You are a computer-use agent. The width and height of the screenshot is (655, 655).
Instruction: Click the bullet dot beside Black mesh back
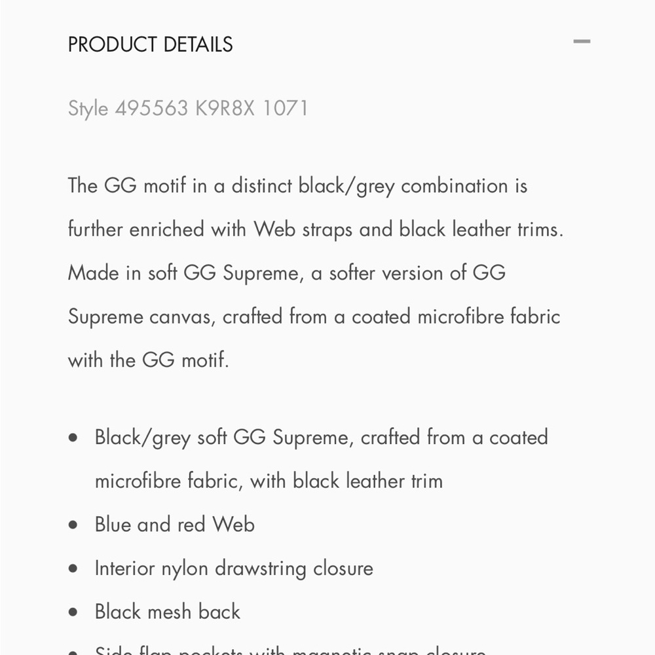[73, 612]
